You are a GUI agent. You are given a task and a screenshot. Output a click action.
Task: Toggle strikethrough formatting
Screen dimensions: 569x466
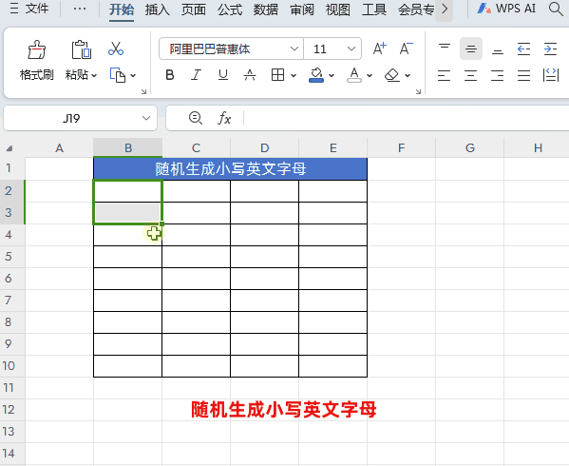(249, 75)
